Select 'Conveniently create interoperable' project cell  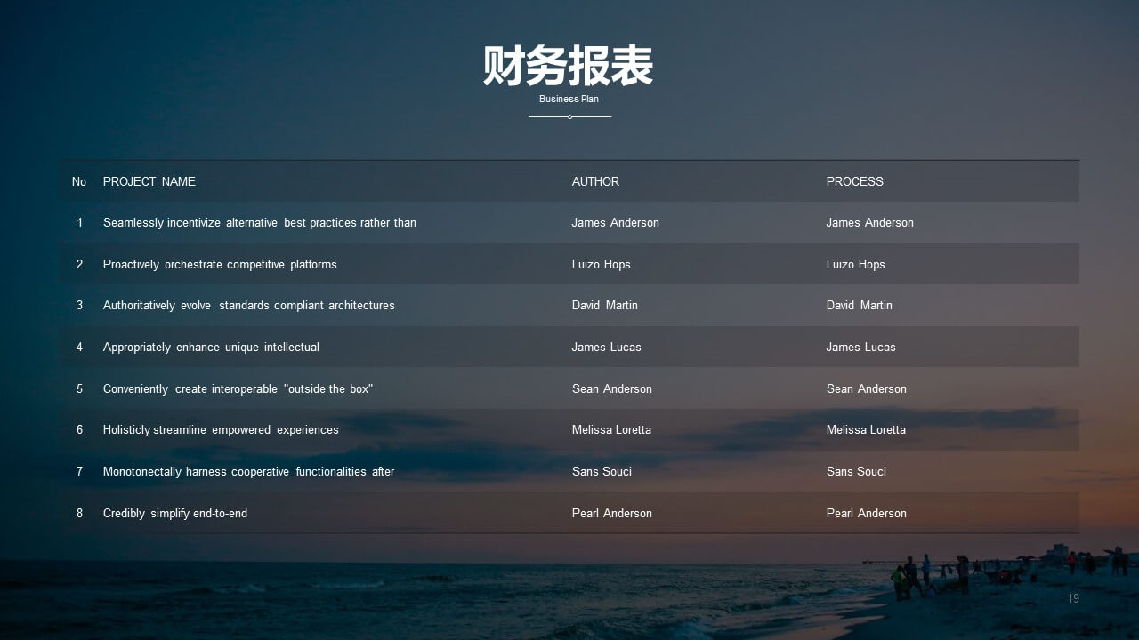coord(238,388)
